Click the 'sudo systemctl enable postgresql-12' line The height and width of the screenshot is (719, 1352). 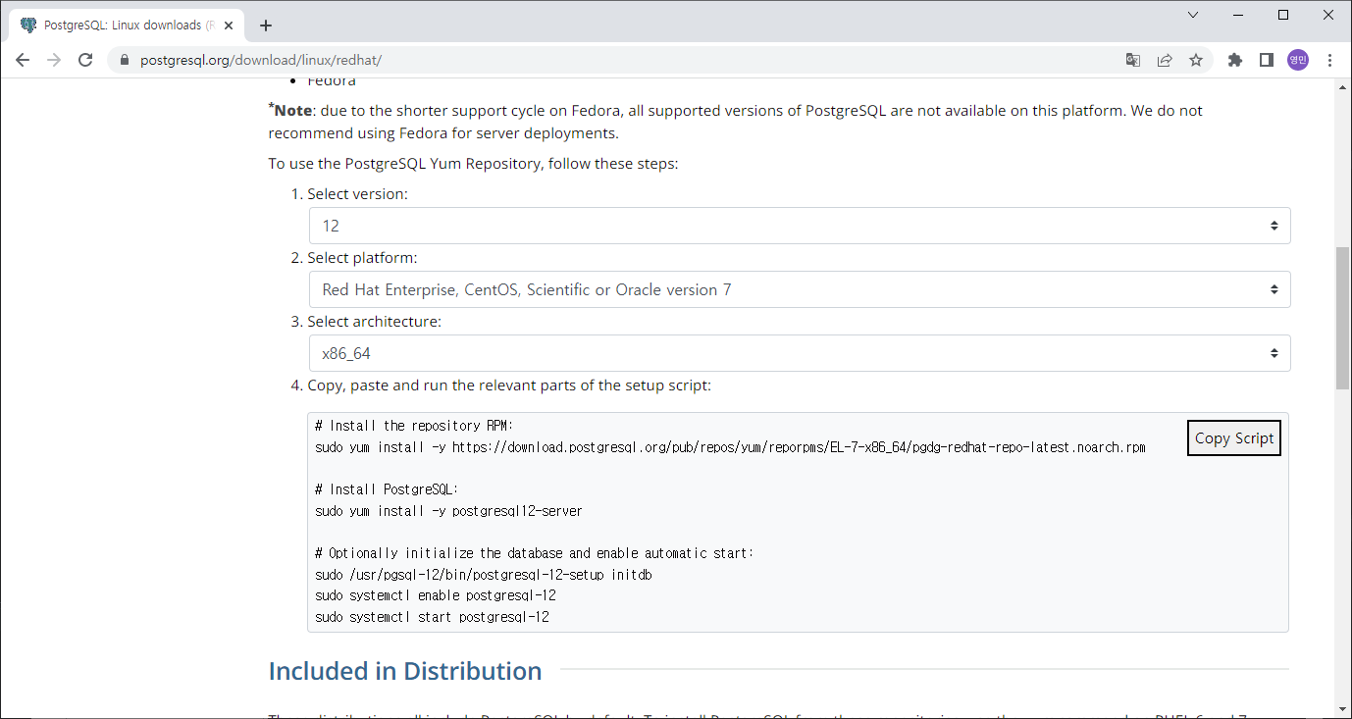click(x=436, y=595)
